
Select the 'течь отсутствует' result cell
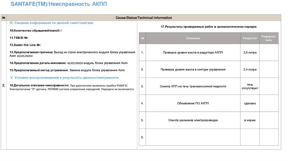tap(250, 86)
